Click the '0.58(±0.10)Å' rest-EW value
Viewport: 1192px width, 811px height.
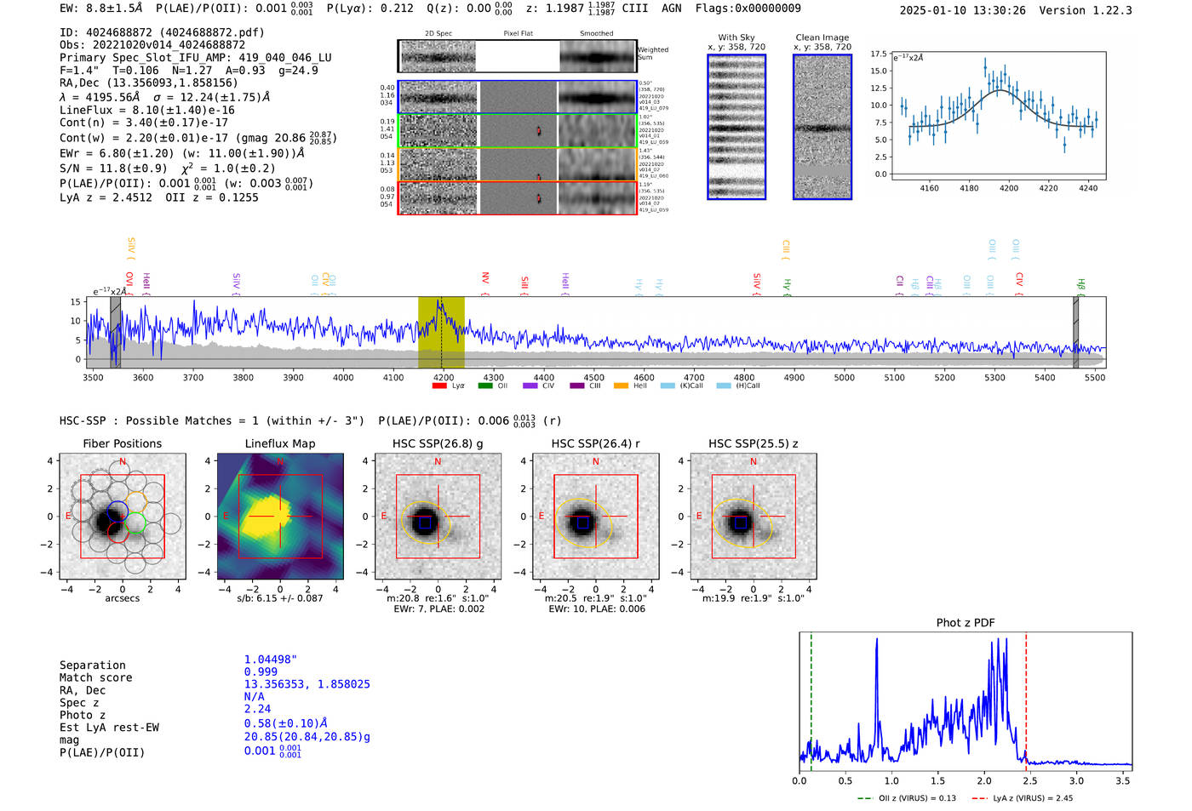click(285, 722)
